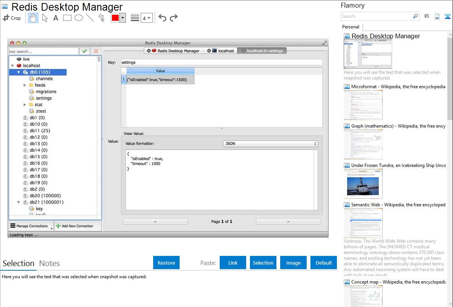Activate the hand pan tool
Viewport: 453px width, 307px height.
point(33,18)
